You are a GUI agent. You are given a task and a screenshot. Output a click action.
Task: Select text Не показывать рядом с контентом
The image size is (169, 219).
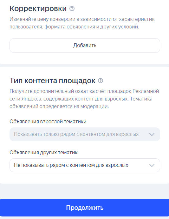pos(55,165)
